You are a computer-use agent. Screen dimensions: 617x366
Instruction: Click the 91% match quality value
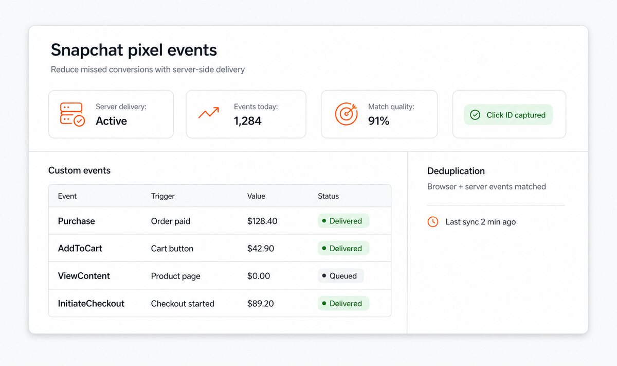point(379,121)
